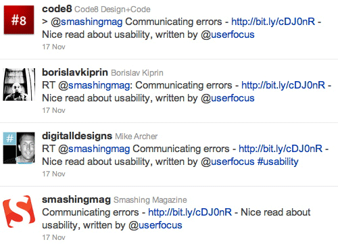This screenshot has width=338, height=244.
Task: Select the #usability hashtag
Action: pyautogui.click(x=278, y=162)
